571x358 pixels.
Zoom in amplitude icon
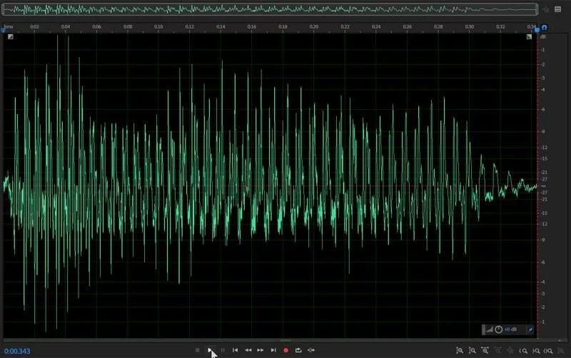tap(460, 350)
